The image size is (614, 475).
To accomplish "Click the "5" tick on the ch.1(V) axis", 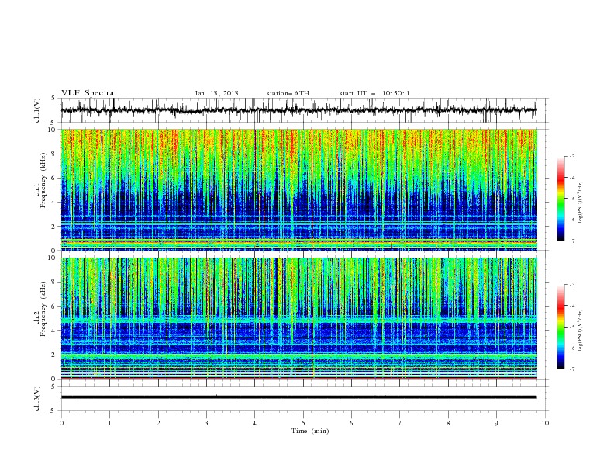I will [x=53, y=98].
